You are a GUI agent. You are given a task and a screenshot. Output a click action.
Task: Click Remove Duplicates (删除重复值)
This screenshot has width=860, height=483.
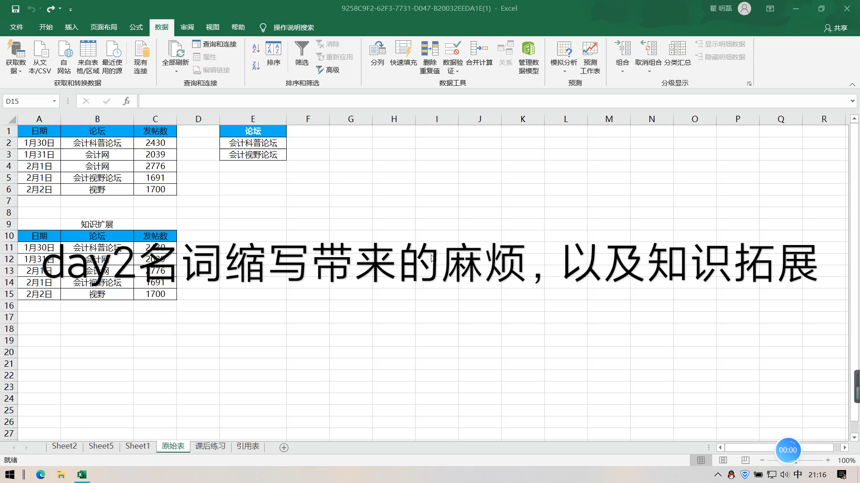(430, 57)
